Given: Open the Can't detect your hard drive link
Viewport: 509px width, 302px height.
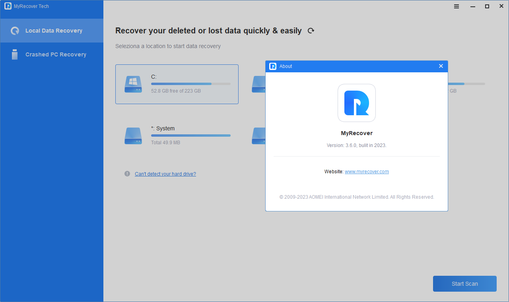Looking at the screenshot, I should pyautogui.click(x=165, y=174).
